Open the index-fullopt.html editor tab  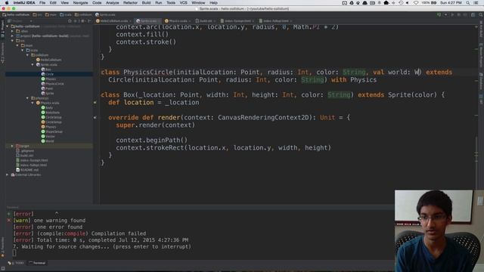click(275, 21)
